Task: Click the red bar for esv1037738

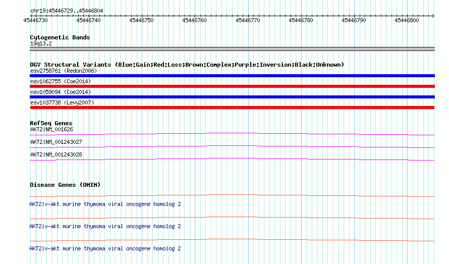Action: point(232,108)
